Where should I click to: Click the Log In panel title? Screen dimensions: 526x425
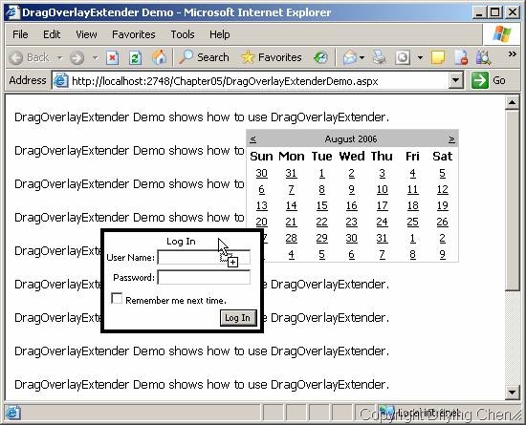click(181, 241)
